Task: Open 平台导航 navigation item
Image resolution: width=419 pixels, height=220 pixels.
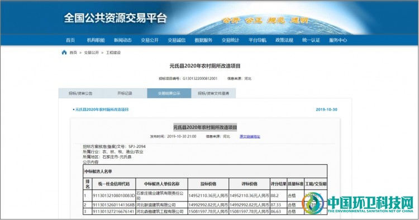Action: [258, 40]
